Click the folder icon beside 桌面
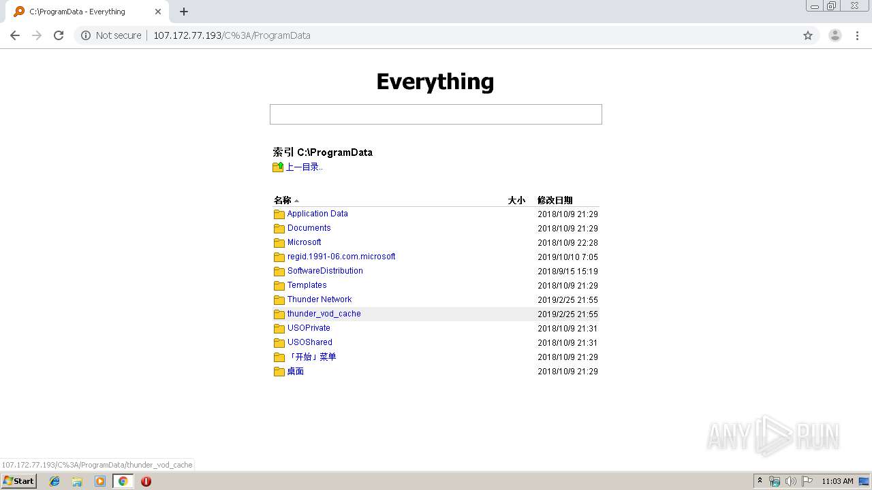Viewport: 872px width, 490px height. 279,372
